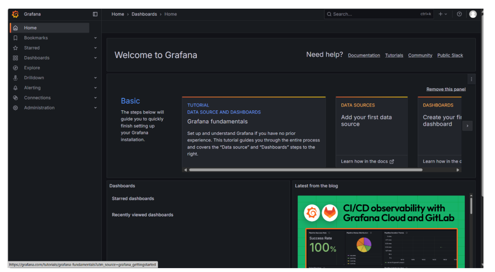
Task: Expand the Administration section chevron
Action: pyautogui.click(x=96, y=108)
